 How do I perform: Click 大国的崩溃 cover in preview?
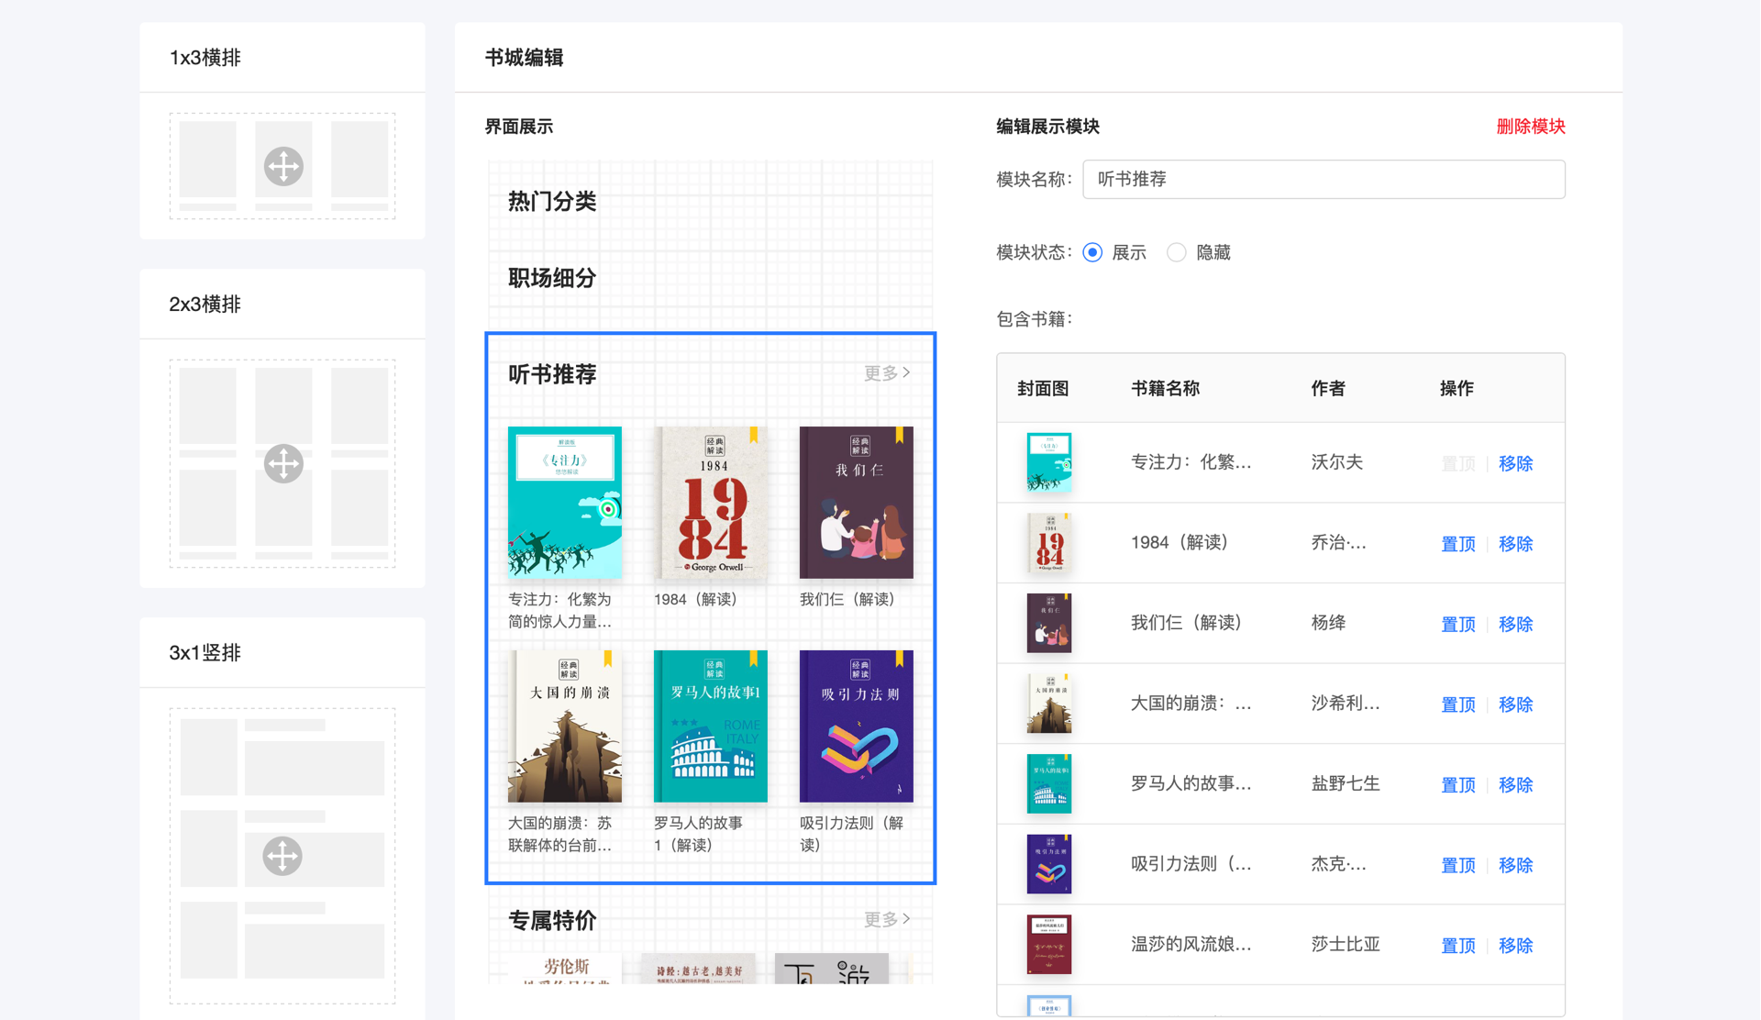click(x=565, y=726)
